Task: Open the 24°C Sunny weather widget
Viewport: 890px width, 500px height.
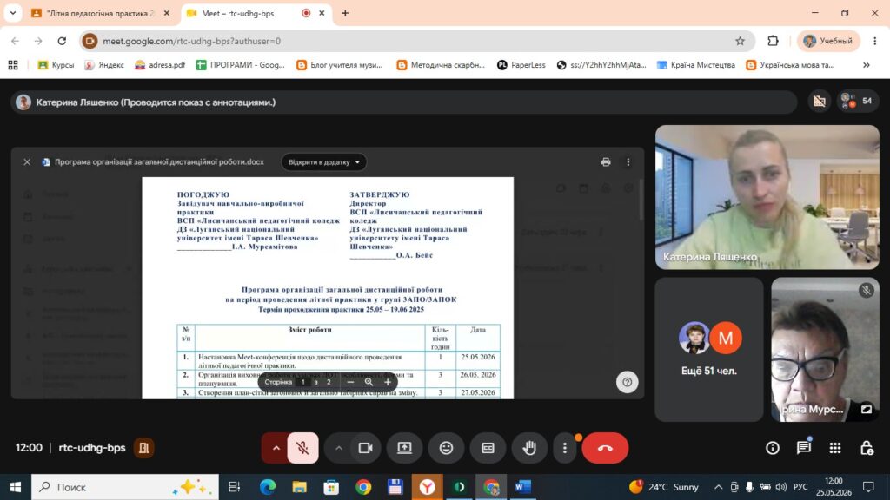Action: click(663, 487)
